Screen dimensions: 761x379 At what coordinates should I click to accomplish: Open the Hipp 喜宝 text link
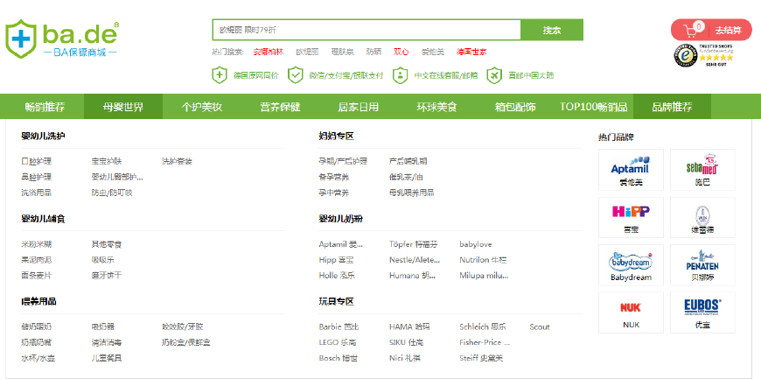coord(336,260)
